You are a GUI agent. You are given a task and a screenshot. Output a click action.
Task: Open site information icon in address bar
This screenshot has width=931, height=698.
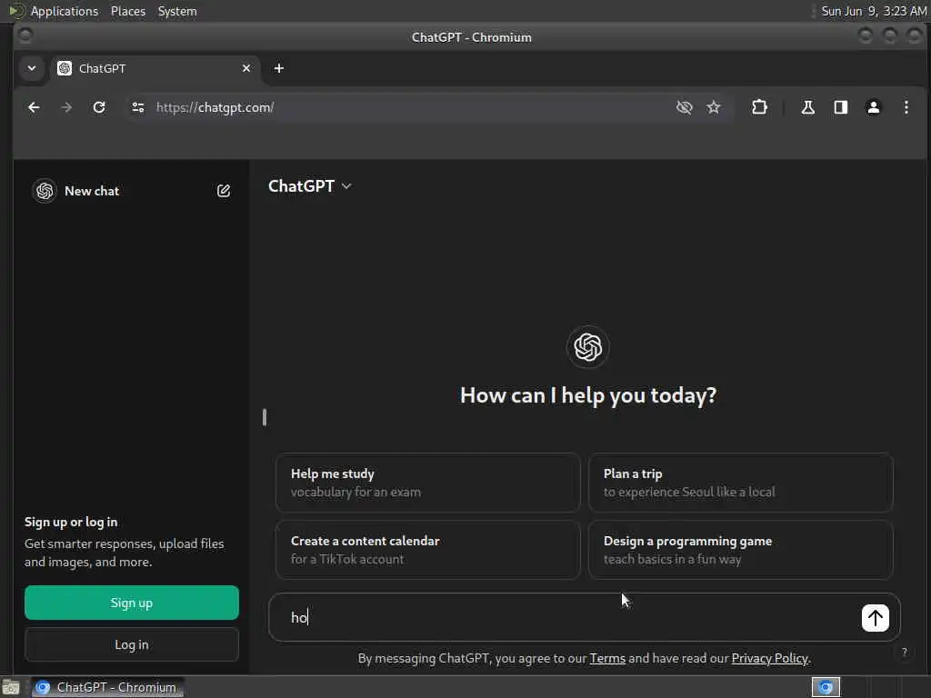(x=138, y=107)
